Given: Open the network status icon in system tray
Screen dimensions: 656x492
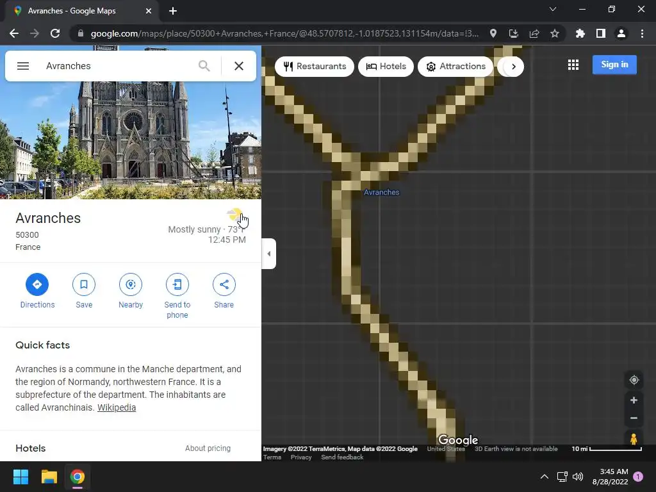Looking at the screenshot, I should point(562,477).
